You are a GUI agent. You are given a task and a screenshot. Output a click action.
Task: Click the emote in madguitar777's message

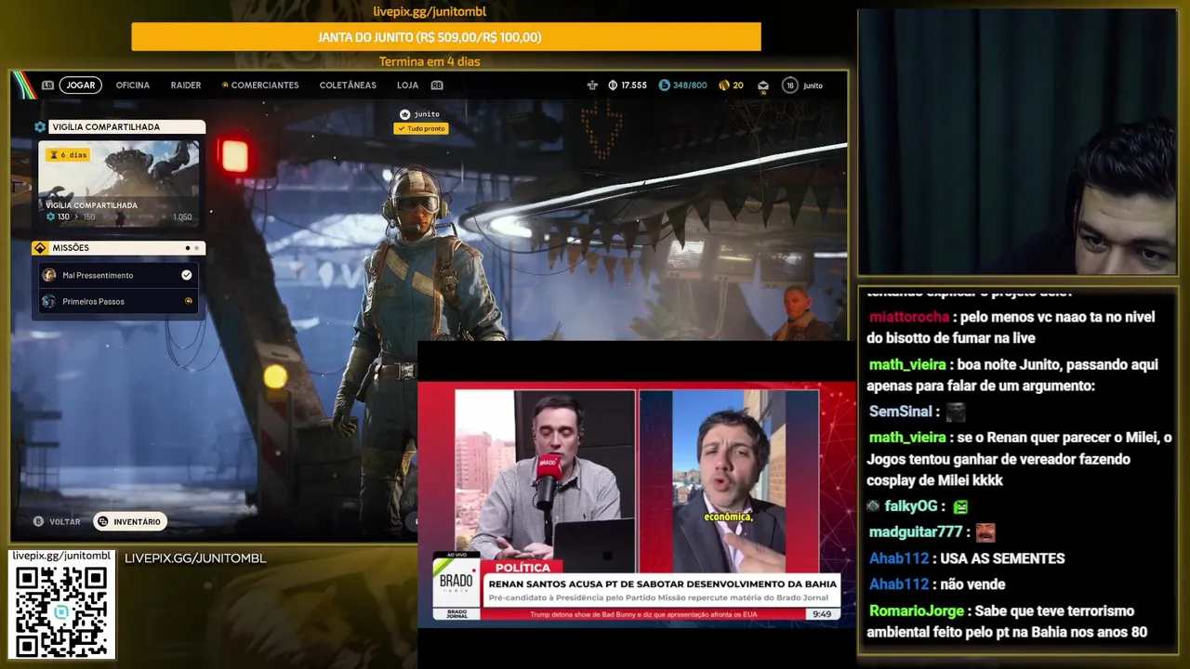[x=985, y=532]
